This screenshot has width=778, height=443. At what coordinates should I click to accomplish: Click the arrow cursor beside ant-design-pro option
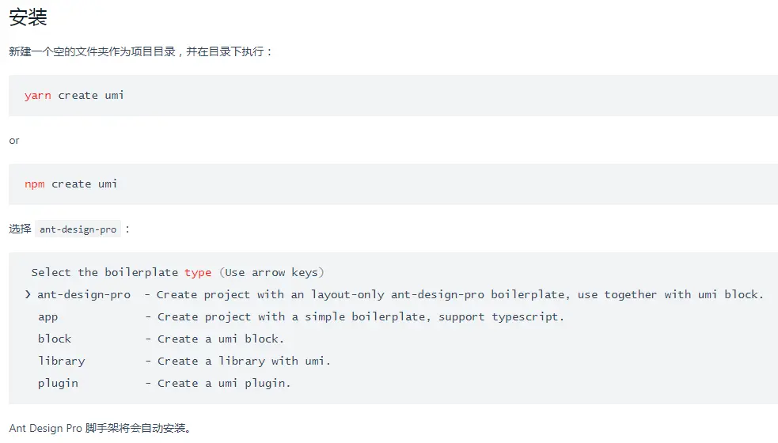click(28, 295)
